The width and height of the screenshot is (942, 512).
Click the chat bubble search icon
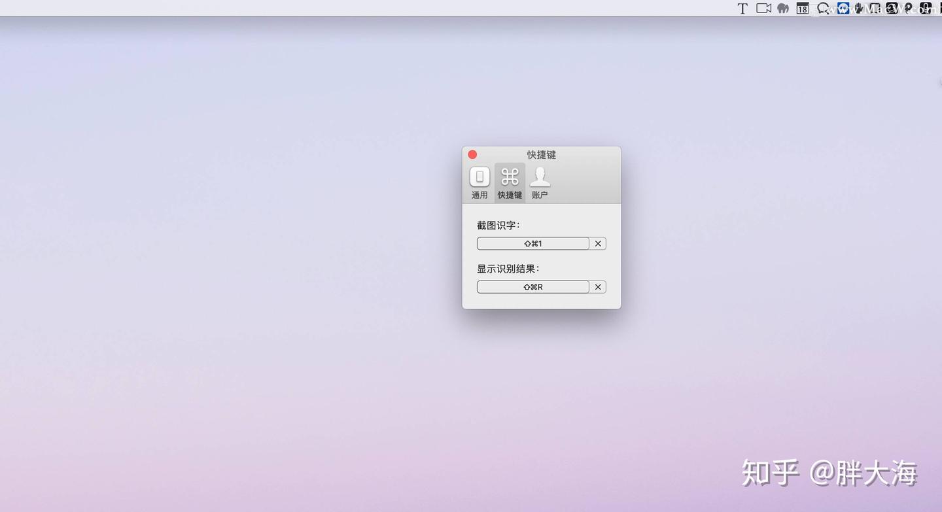[822, 9]
